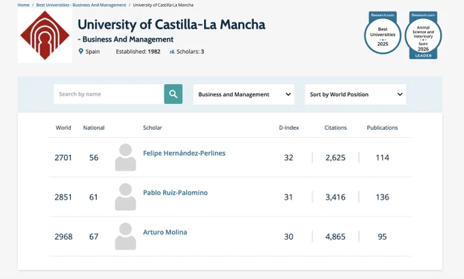Click the Scholar column header
The image size is (464, 279).
pos(152,128)
